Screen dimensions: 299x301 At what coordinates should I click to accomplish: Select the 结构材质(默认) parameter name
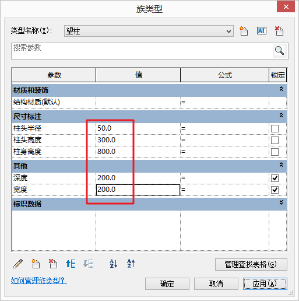coord(37,102)
